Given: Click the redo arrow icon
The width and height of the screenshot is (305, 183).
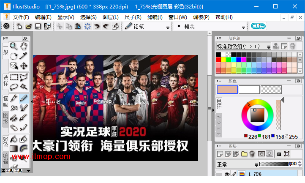Looking at the screenshot, I should (x=106, y=26).
